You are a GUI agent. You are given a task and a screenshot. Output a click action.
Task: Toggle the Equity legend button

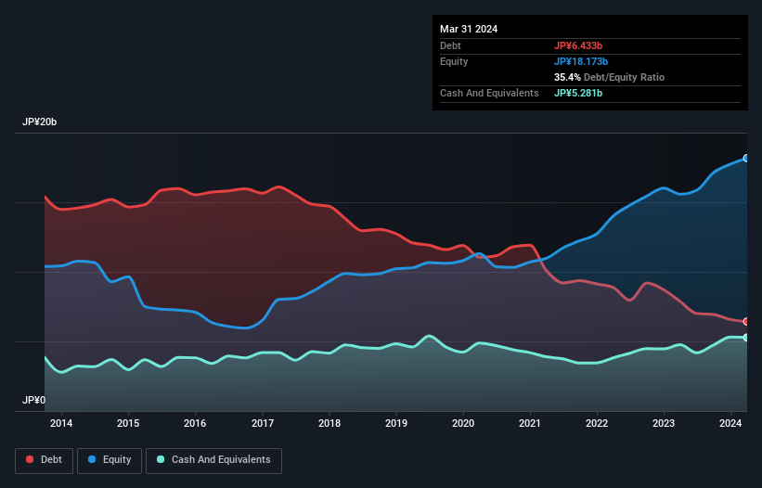110,460
